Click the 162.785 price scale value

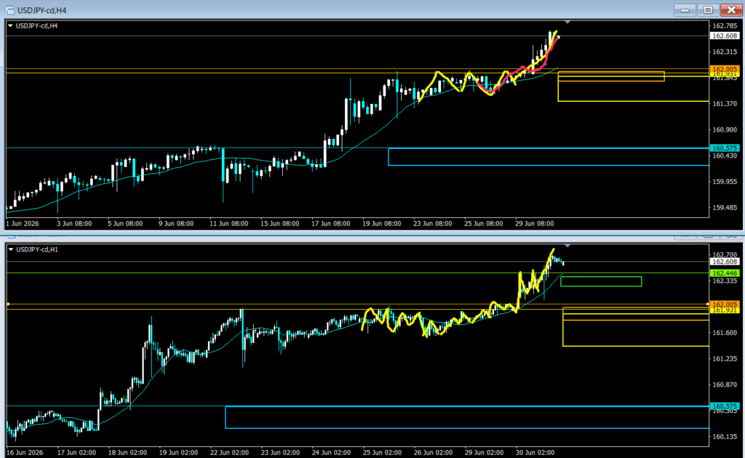[x=725, y=25]
